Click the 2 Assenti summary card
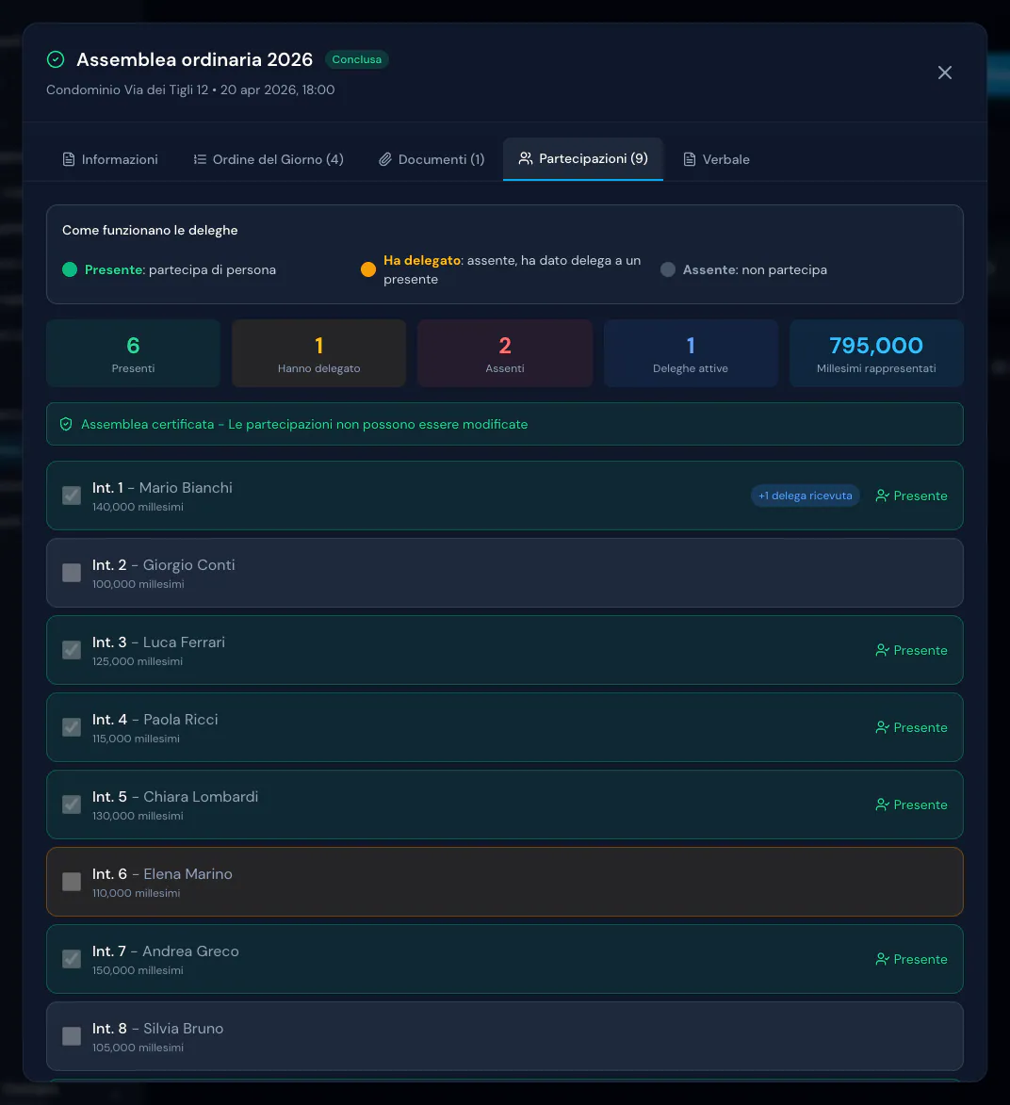The image size is (1010, 1105). (505, 353)
